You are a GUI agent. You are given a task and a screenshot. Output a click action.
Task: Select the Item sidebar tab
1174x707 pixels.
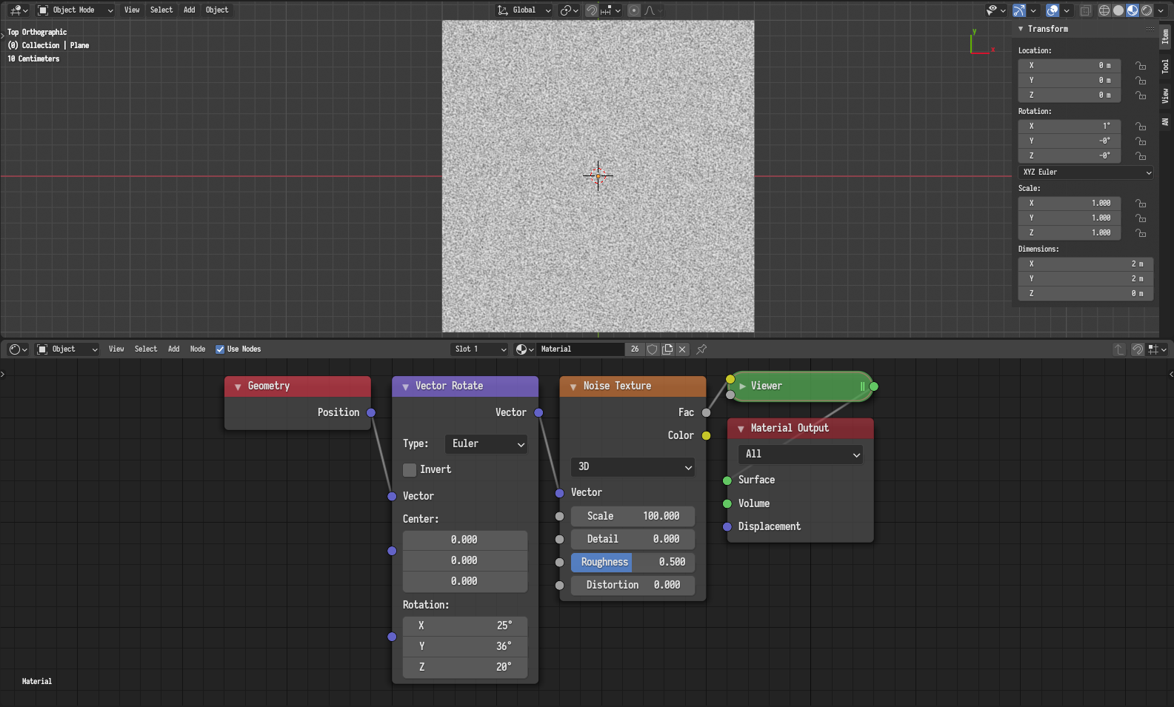point(1166,37)
